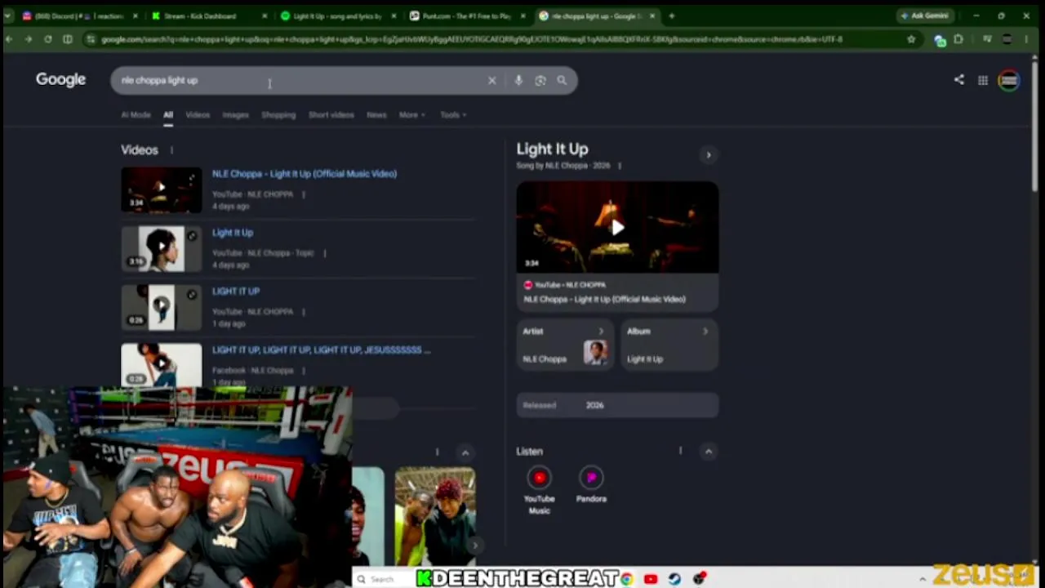The height and width of the screenshot is (588, 1045).
Task: Bookmark this page with the star icon
Action: 911,39
